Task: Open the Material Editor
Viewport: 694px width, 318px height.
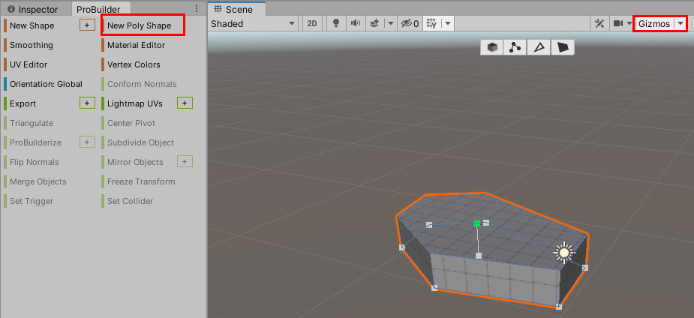Action: tap(136, 45)
